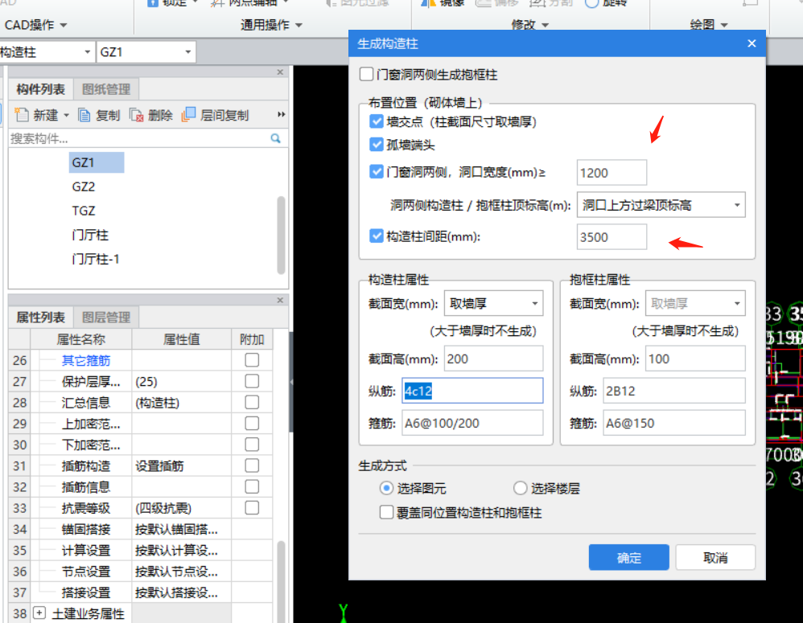Image resolution: width=803 pixels, height=623 pixels.
Task: Click 抱框柱 箍筋 A6@150 field
Action: coord(674,423)
